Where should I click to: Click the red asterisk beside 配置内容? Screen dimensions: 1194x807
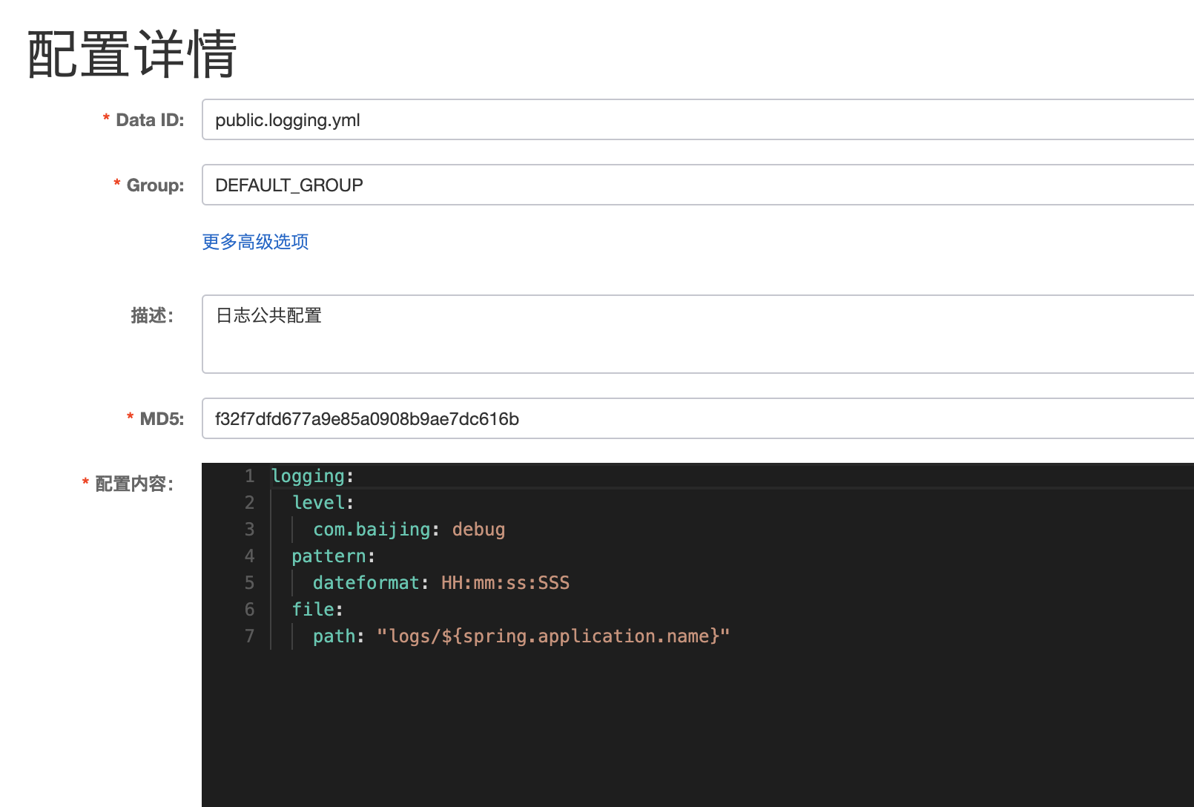pos(84,483)
